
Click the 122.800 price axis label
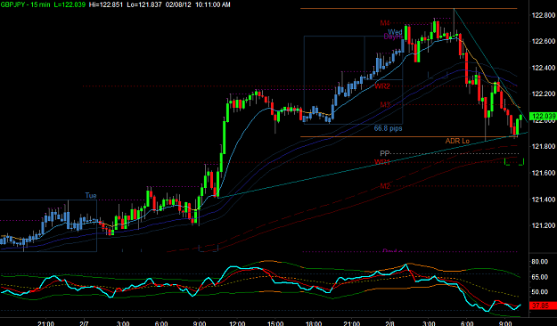tap(543, 15)
